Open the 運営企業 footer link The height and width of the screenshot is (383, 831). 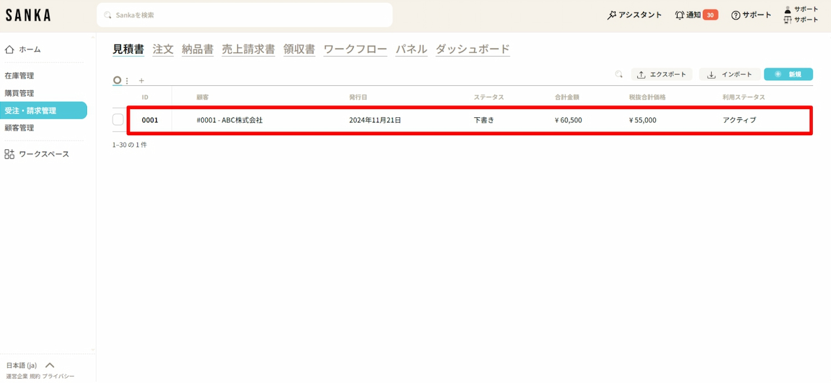[x=17, y=376]
